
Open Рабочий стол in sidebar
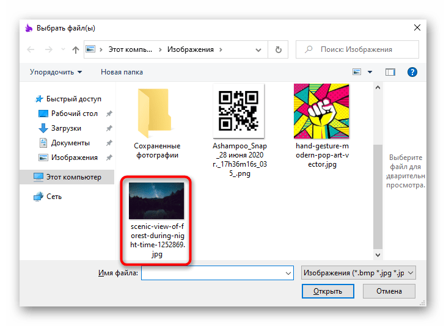[x=68, y=114]
